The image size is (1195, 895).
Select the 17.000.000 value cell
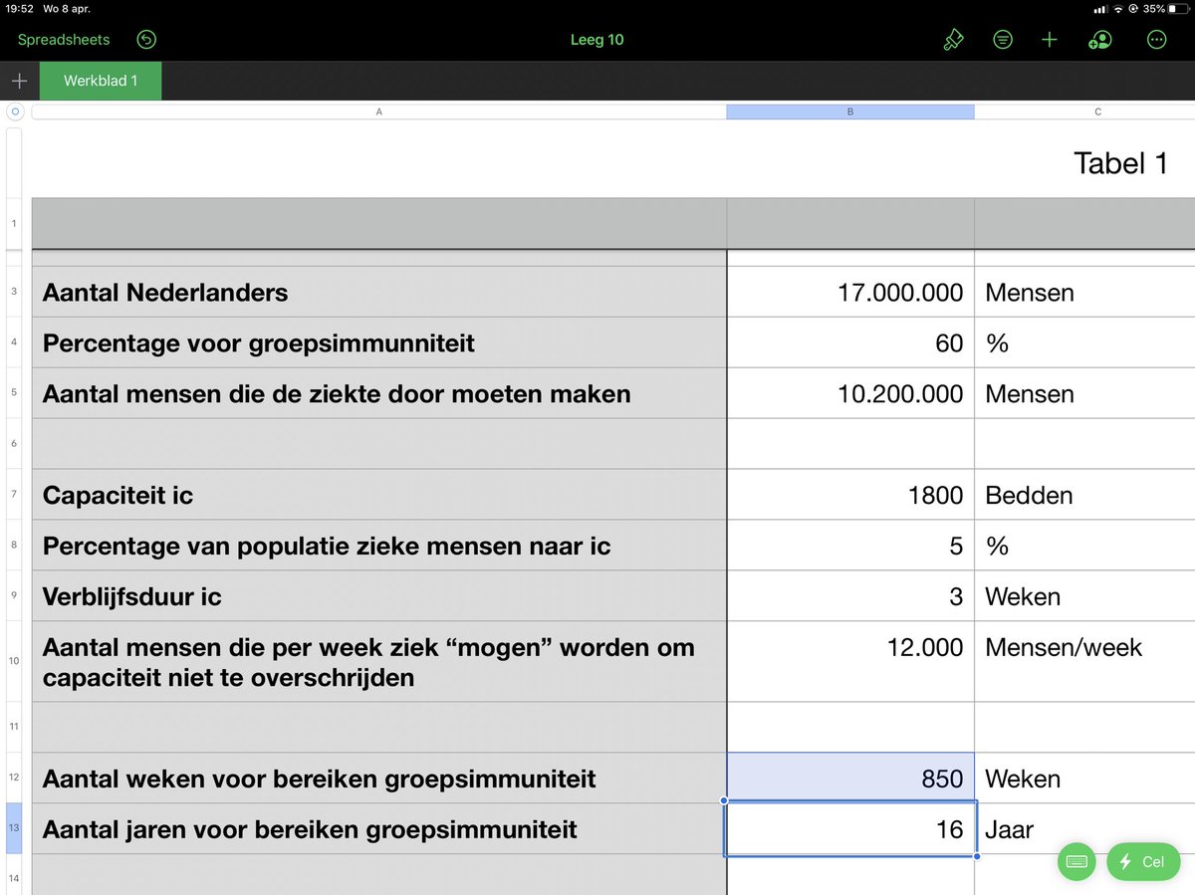(850, 293)
